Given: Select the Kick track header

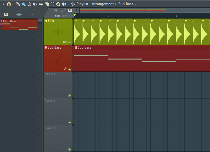Looking at the screenshot, I should click(58, 32).
